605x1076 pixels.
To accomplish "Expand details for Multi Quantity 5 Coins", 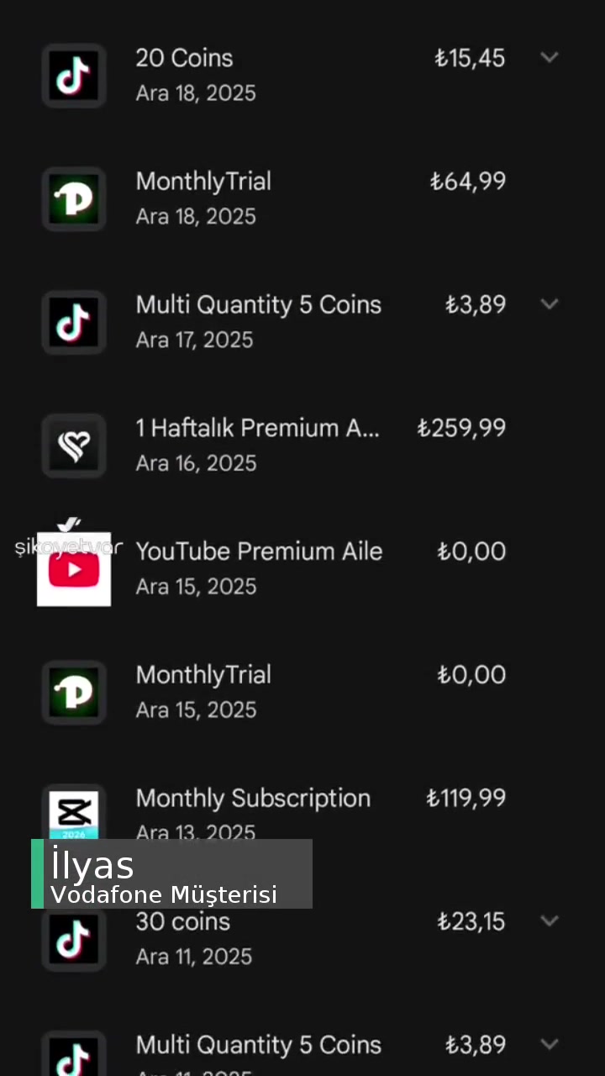I will 550,304.
